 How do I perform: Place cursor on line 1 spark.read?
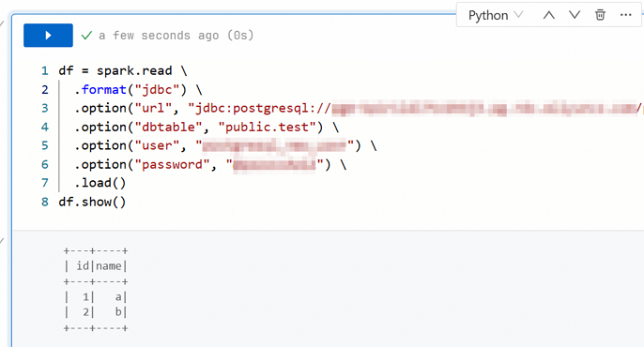pyautogui.click(x=134, y=70)
